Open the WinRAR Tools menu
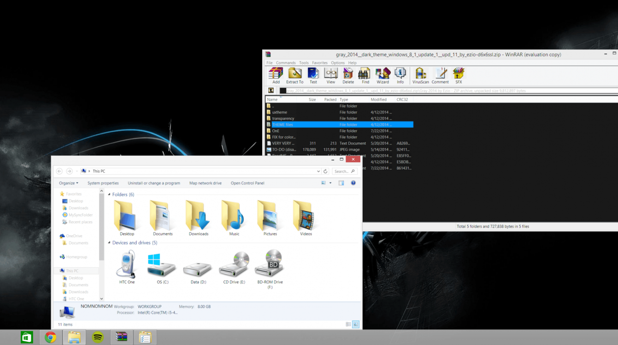This screenshot has height=345, width=618. [x=304, y=63]
